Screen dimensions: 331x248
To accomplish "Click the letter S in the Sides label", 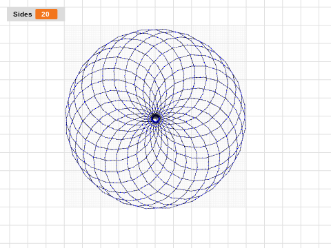I will (x=15, y=14).
